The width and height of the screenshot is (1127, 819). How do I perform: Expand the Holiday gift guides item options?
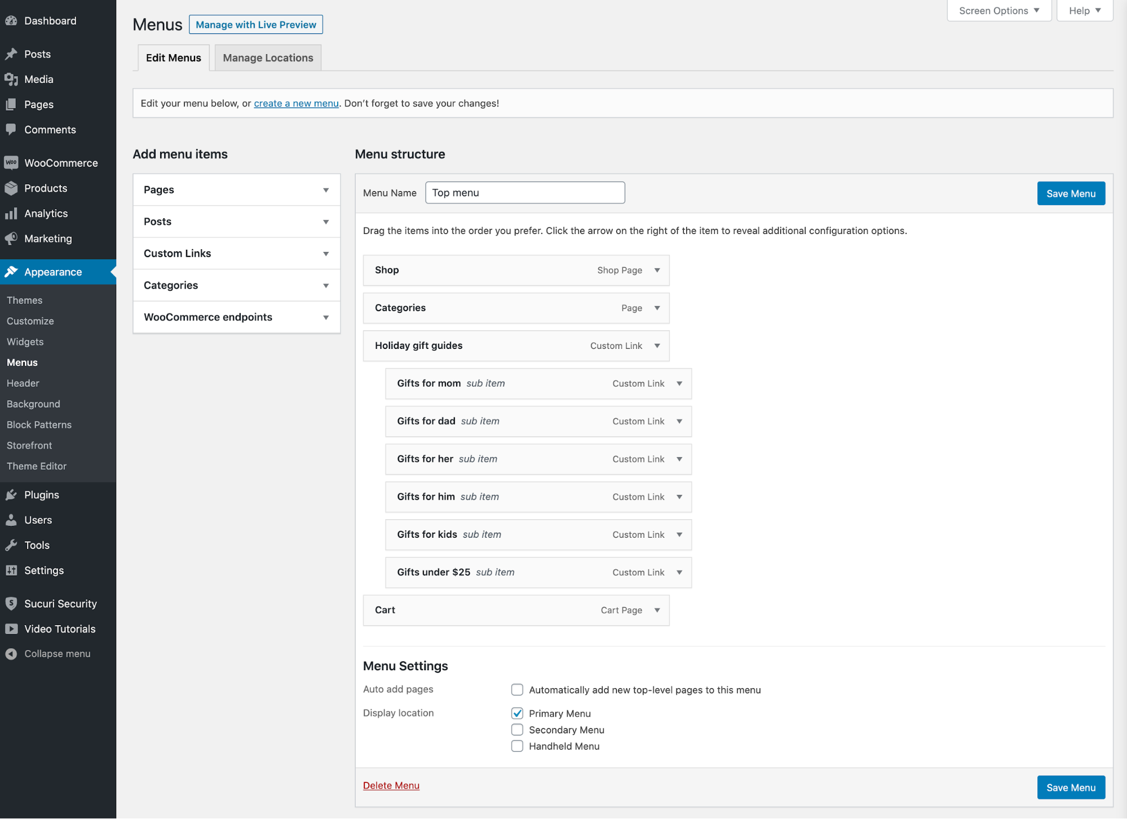[x=657, y=346]
